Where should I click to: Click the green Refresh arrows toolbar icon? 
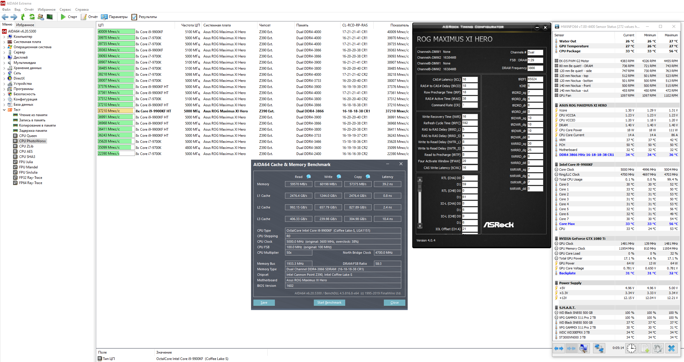point(32,17)
